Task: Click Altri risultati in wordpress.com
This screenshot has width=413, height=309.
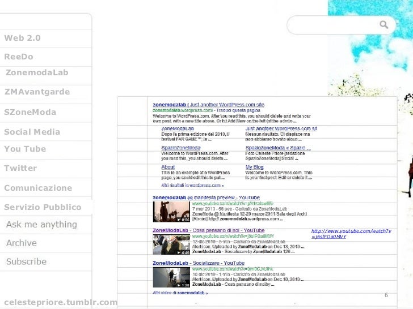Action: pyautogui.click(x=192, y=185)
